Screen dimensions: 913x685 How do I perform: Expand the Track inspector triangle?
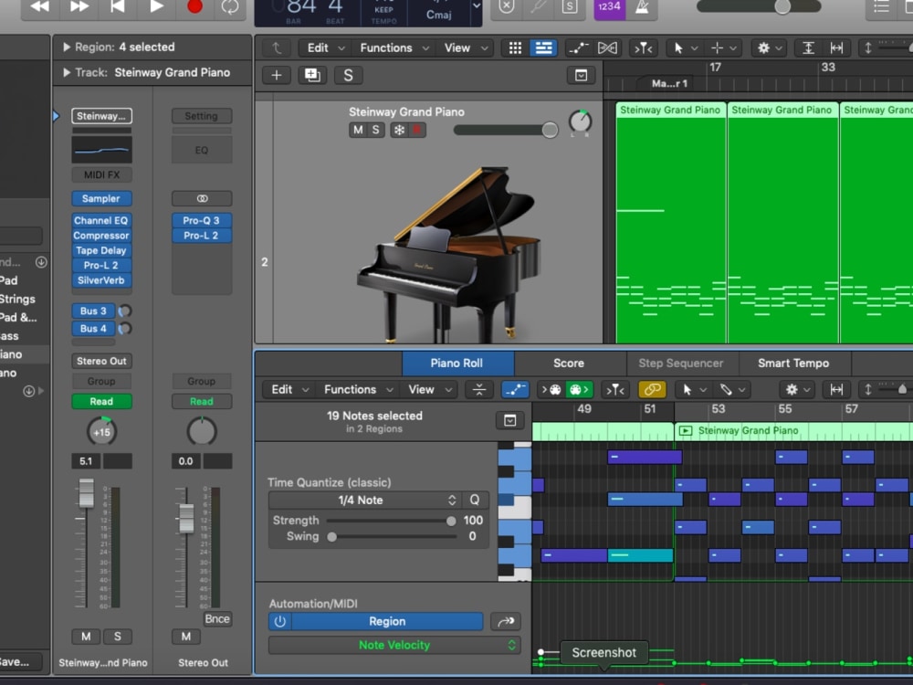point(67,73)
